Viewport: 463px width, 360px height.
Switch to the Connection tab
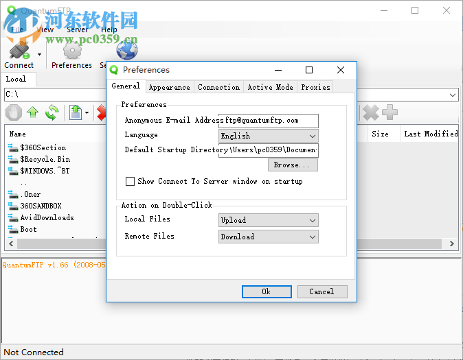[x=219, y=87]
